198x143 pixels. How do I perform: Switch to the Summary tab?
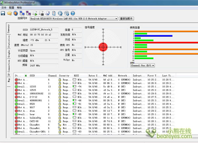[9, 29]
